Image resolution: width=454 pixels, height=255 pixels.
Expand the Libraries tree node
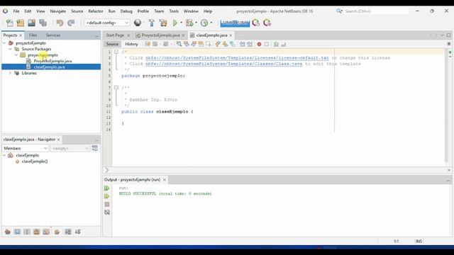(10, 73)
